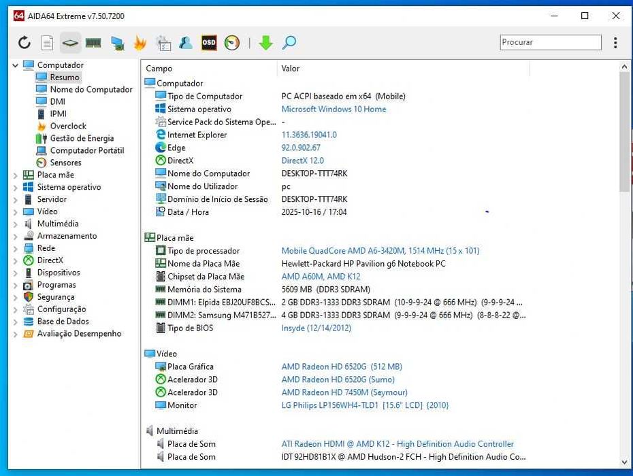The image size is (633, 476).
Task: Select Base de Dados in sidebar tree
Action: pyautogui.click(x=63, y=321)
